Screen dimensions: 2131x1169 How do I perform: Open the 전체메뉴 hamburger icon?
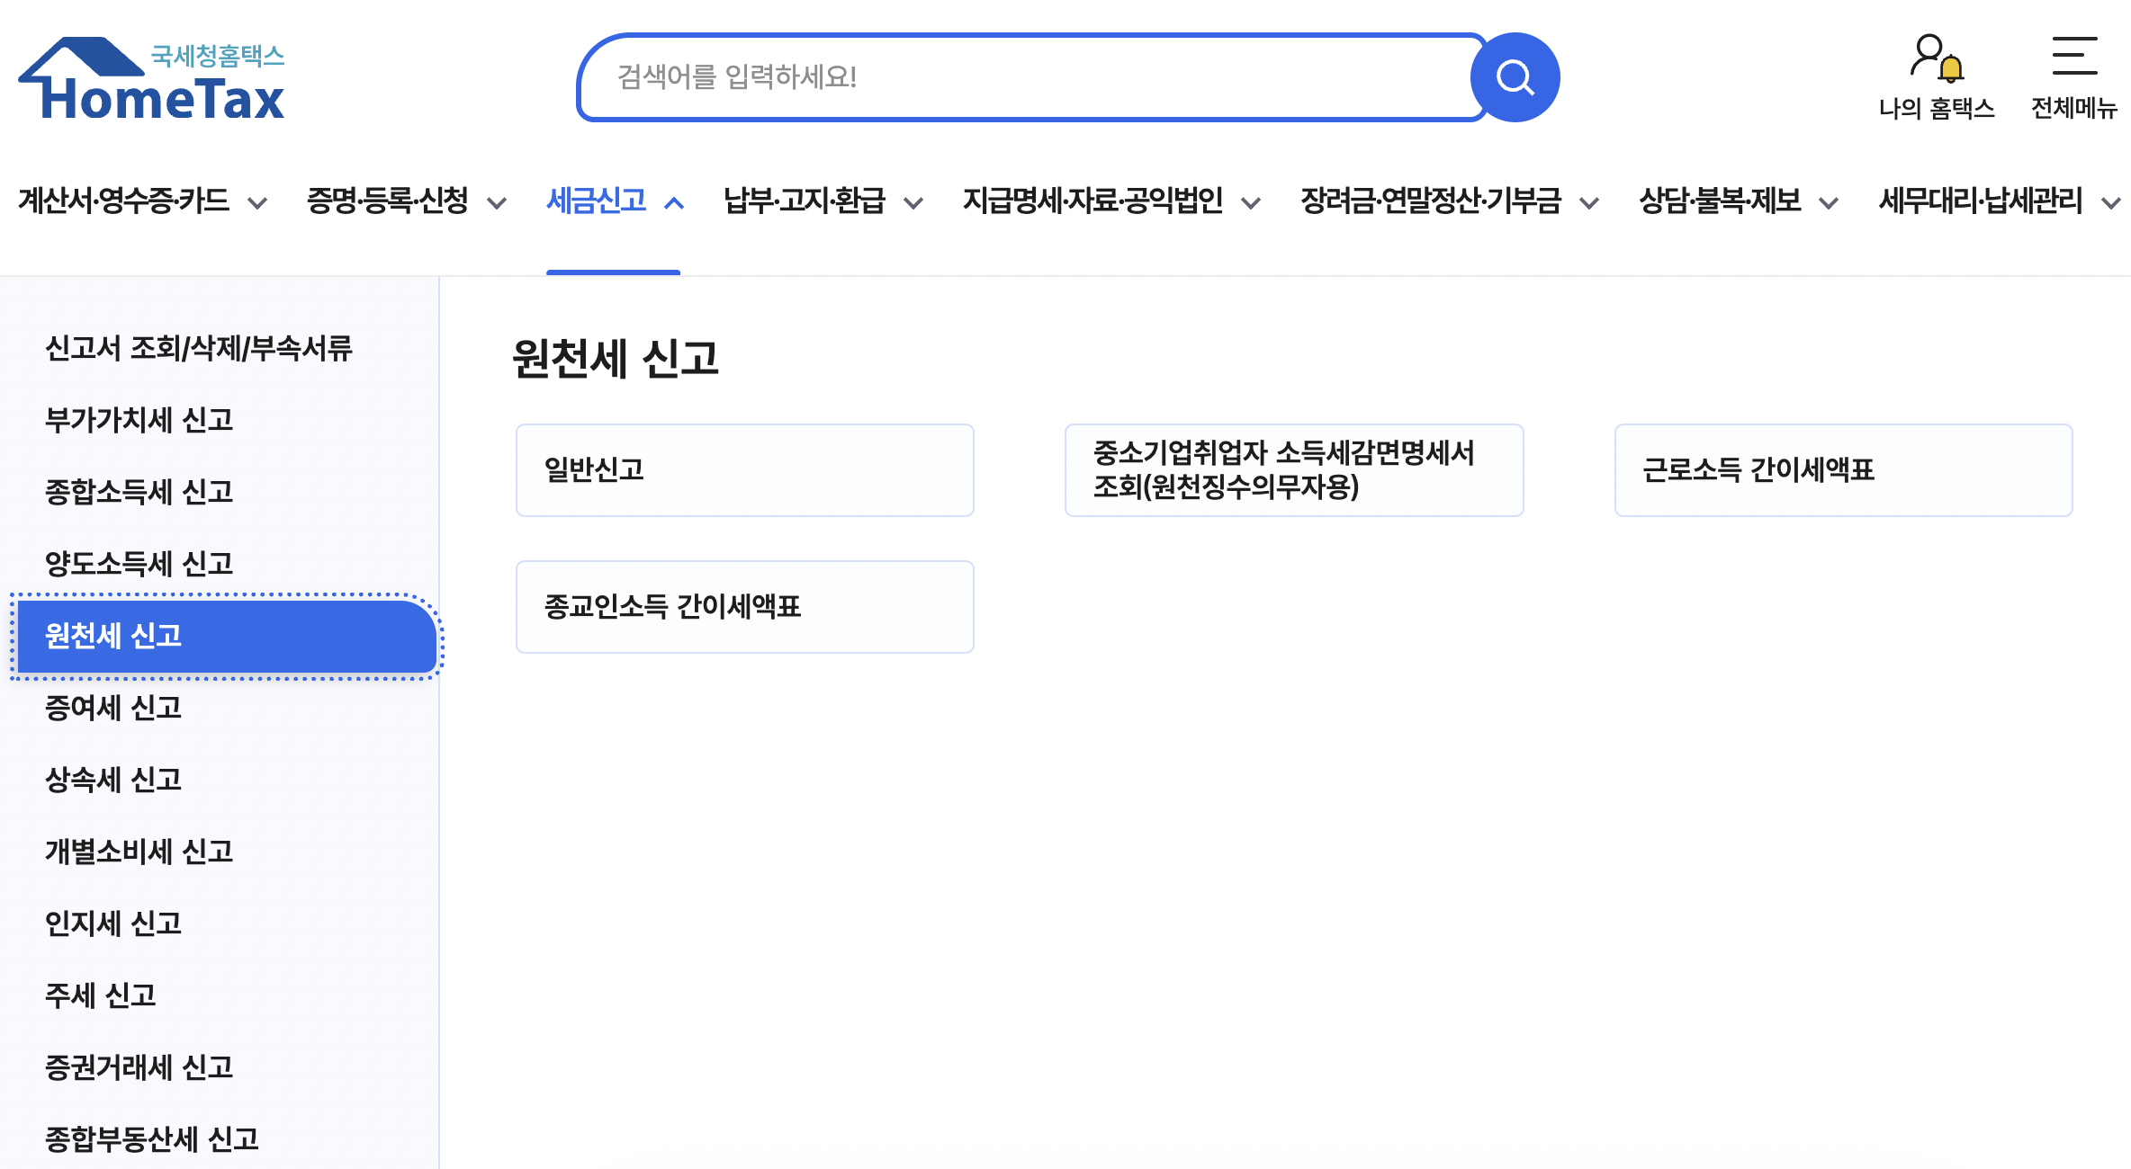click(2074, 57)
